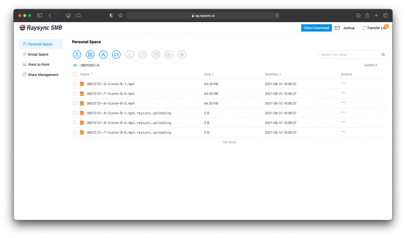Viewport: 406px width, 238px height.
Task: Click the iCloud tabs cloud icon
Action: [x=78, y=15]
